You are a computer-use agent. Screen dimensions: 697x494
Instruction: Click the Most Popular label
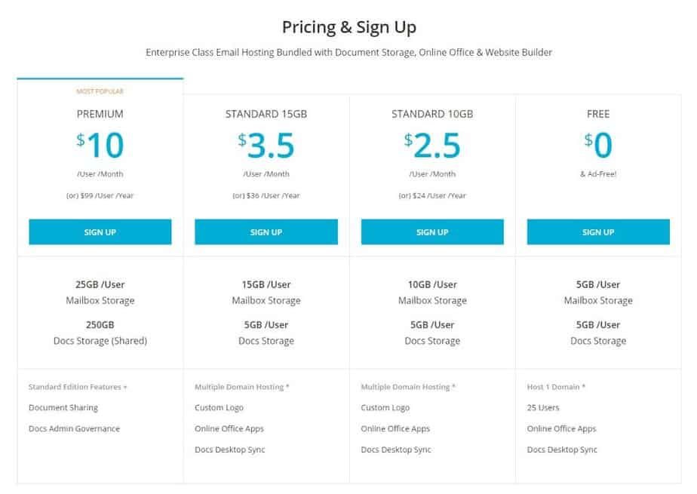pyautogui.click(x=100, y=91)
